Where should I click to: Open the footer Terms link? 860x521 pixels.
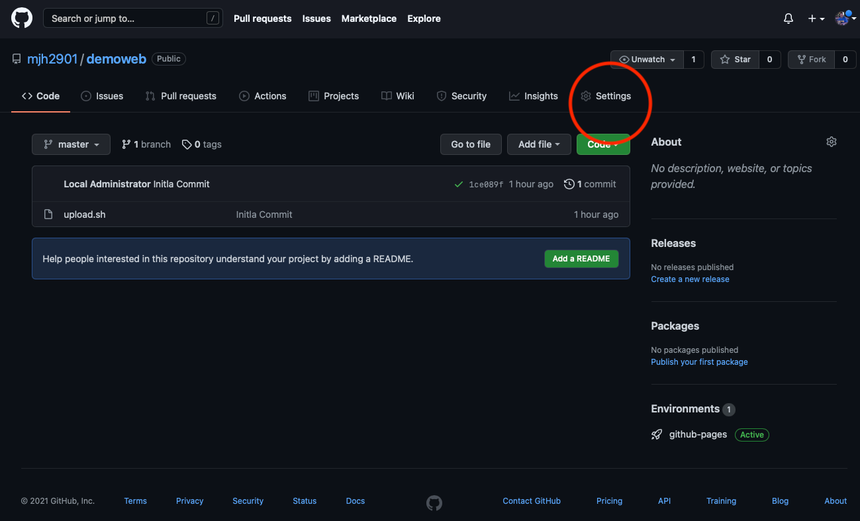click(x=135, y=501)
